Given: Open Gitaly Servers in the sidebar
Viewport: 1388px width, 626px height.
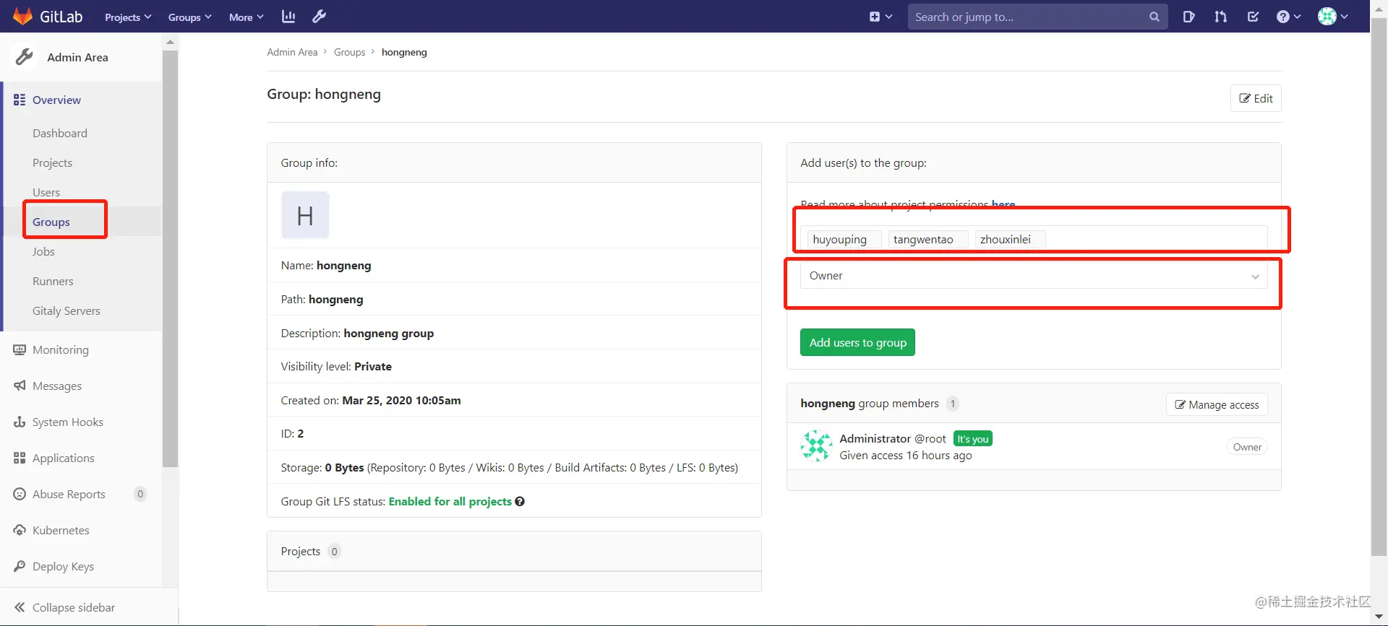Looking at the screenshot, I should 67,310.
